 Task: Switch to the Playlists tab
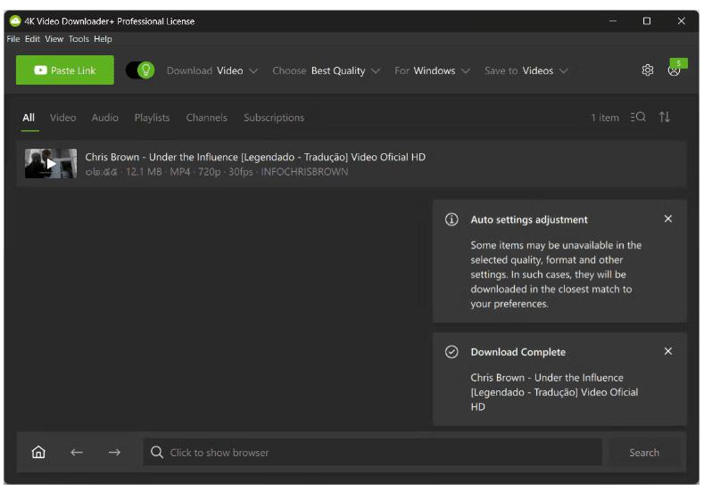pyautogui.click(x=152, y=118)
